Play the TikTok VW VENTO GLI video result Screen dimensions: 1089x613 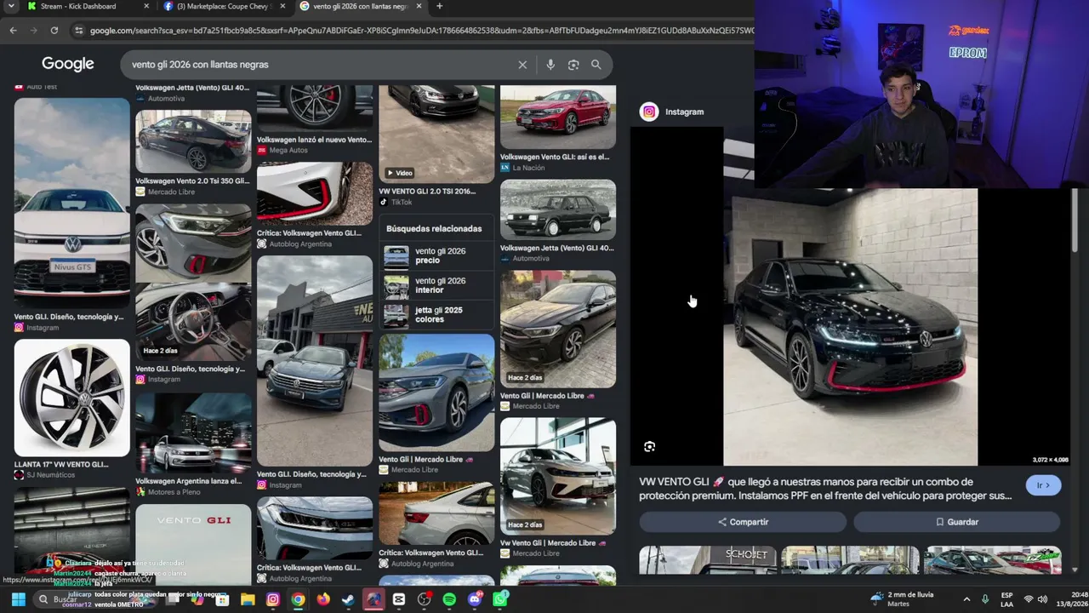pyautogui.click(x=436, y=134)
